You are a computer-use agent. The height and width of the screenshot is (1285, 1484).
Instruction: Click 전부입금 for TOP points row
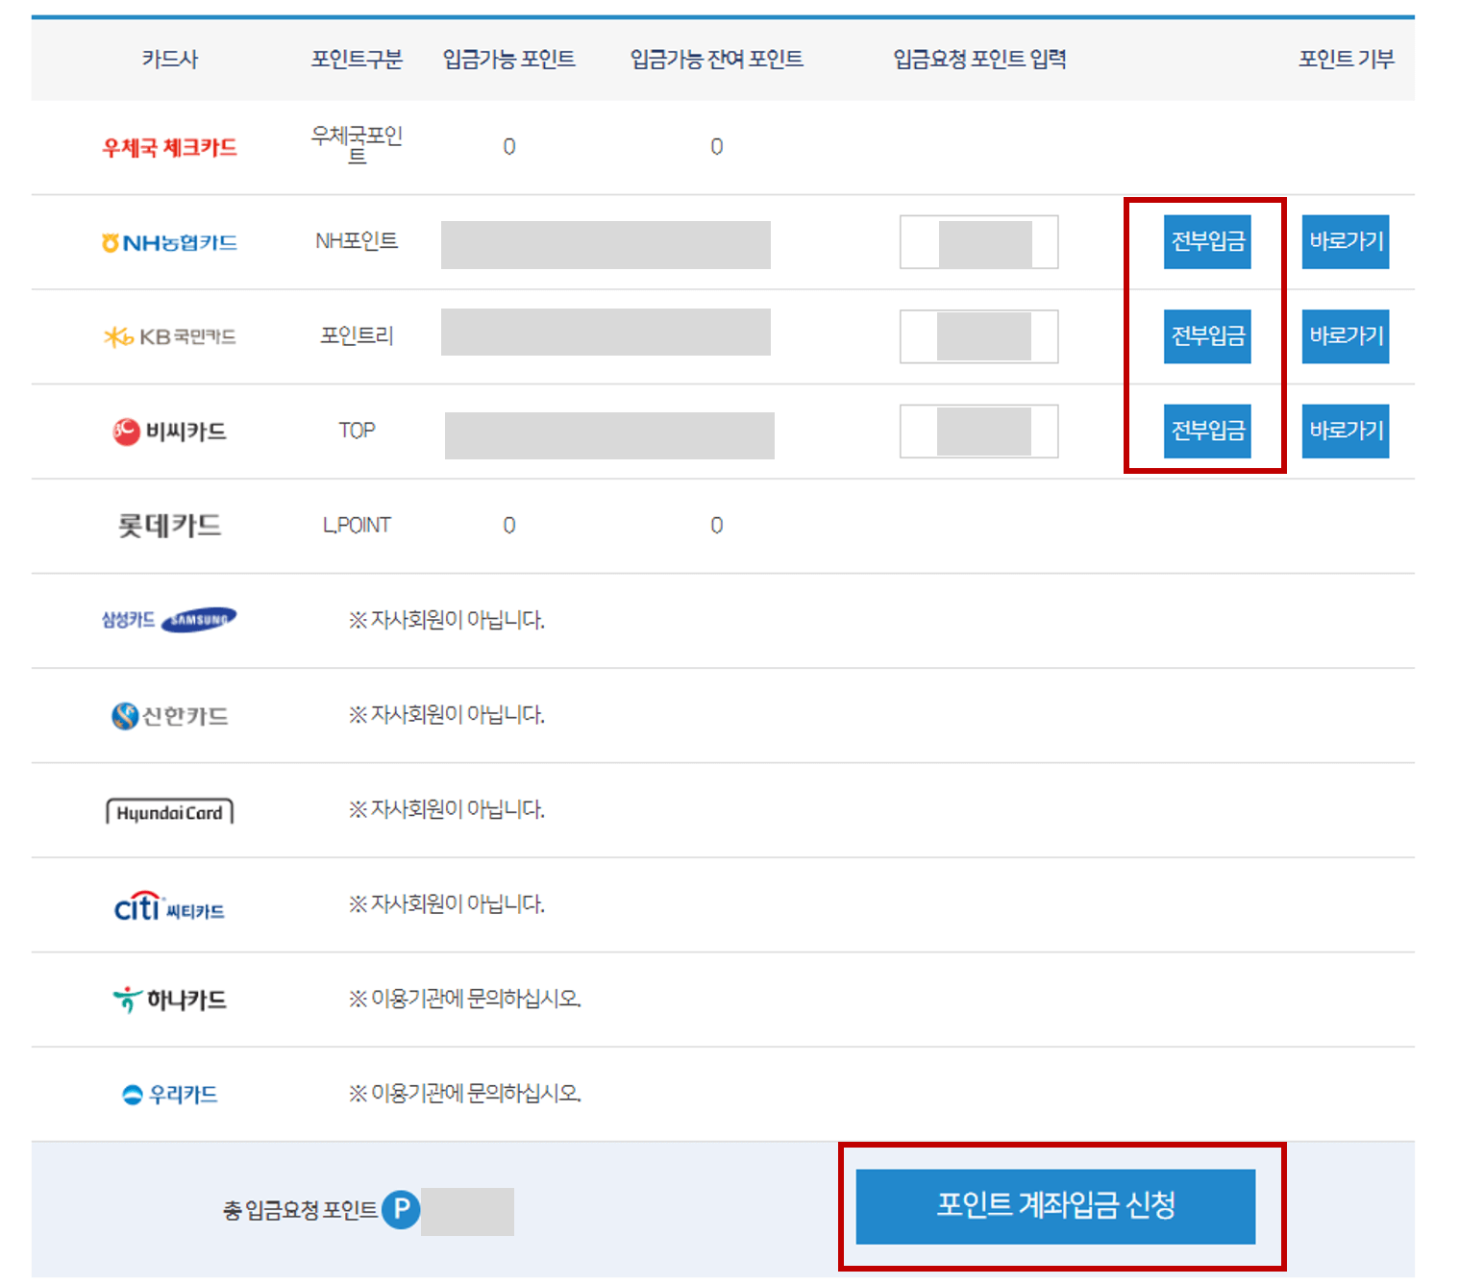(1207, 431)
